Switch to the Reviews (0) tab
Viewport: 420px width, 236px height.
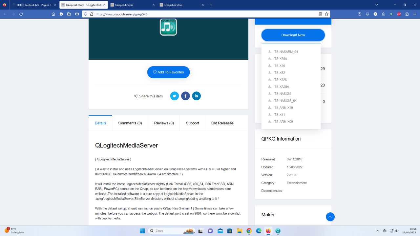pos(164,123)
